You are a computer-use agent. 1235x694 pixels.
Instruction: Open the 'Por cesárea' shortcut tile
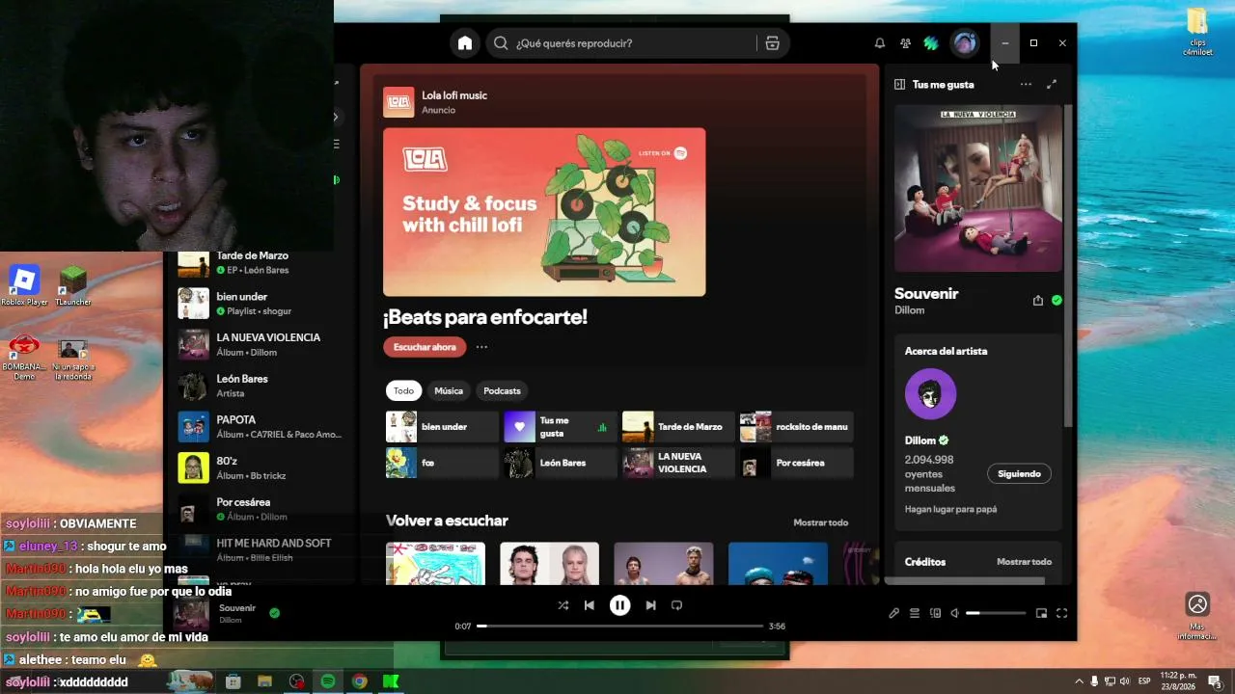coord(797,463)
